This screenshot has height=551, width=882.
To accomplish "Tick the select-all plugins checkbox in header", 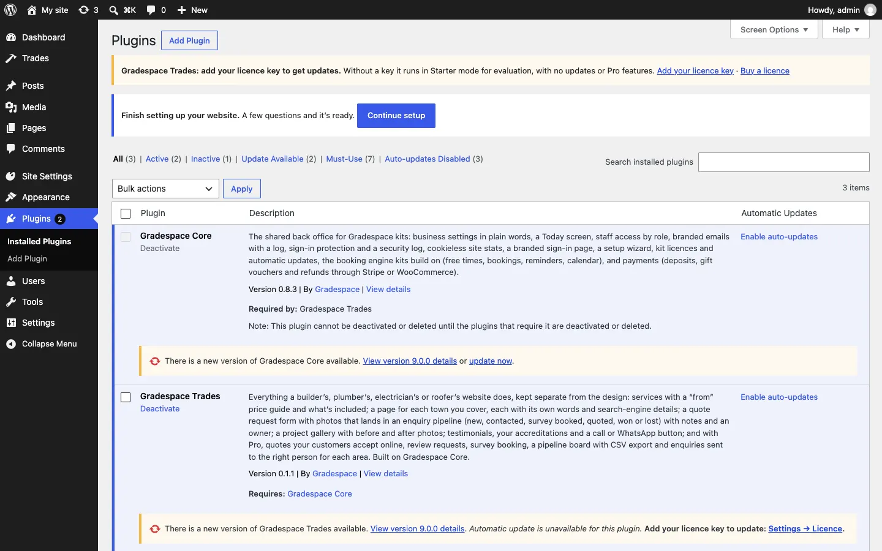I will (126, 214).
